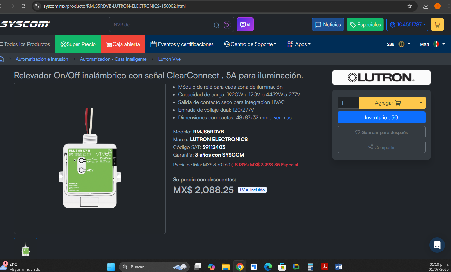Open Noticias page
This screenshot has height=272, width=451.
328,24
